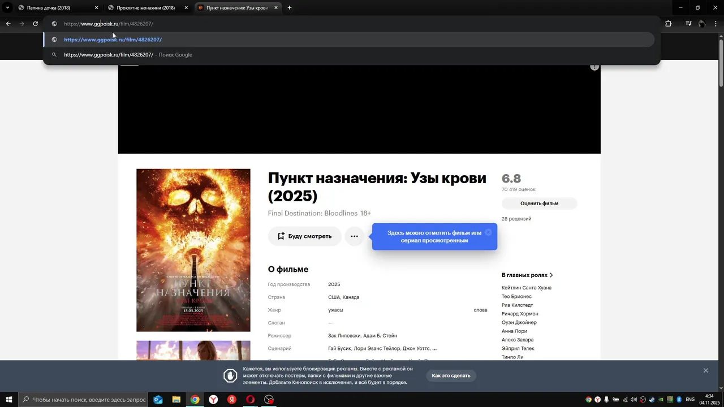
Task: Go back using the browser back arrow
Action: pyautogui.click(x=8, y=24)
